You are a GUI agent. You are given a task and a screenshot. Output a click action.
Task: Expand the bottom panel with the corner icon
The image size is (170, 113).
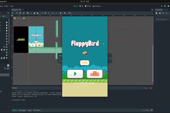point(152,110)
